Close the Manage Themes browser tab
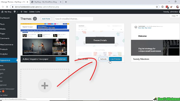 [27, 2]
